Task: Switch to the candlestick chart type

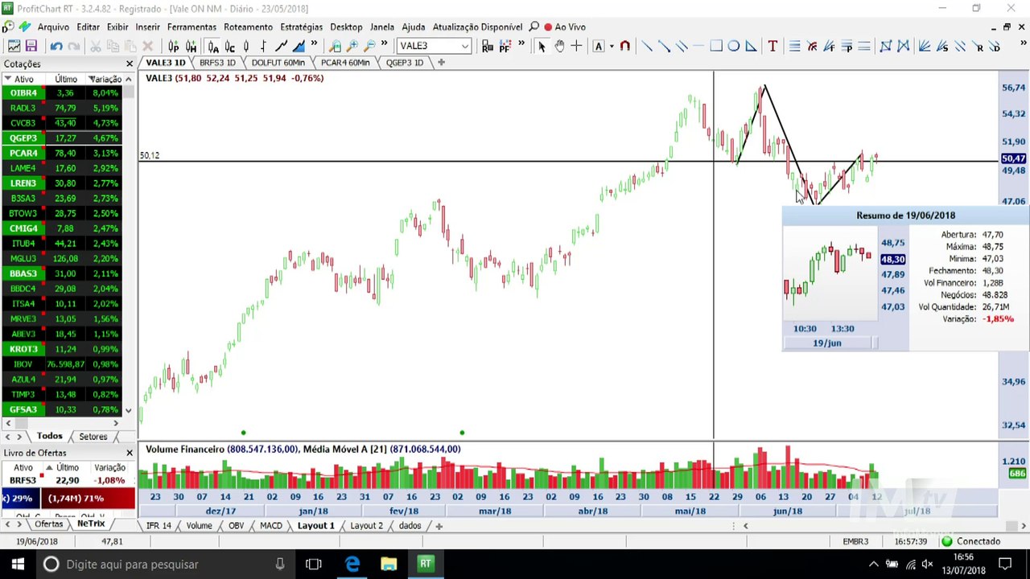Action: [x=246, y=46]
